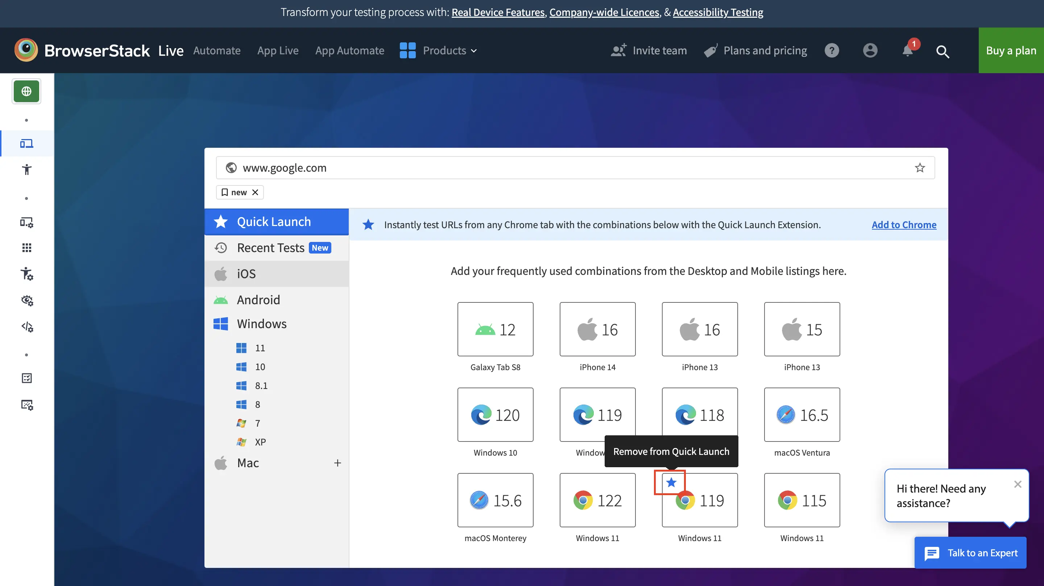Launch Edge 120 on Windows 10 tile
The image size is (1044, 586).
point(495,415)
